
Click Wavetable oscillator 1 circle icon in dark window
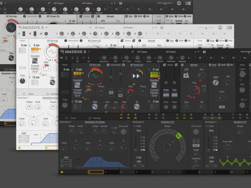108,65
